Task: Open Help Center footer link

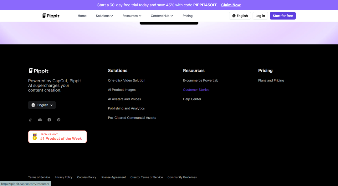Action: [192, 99]
